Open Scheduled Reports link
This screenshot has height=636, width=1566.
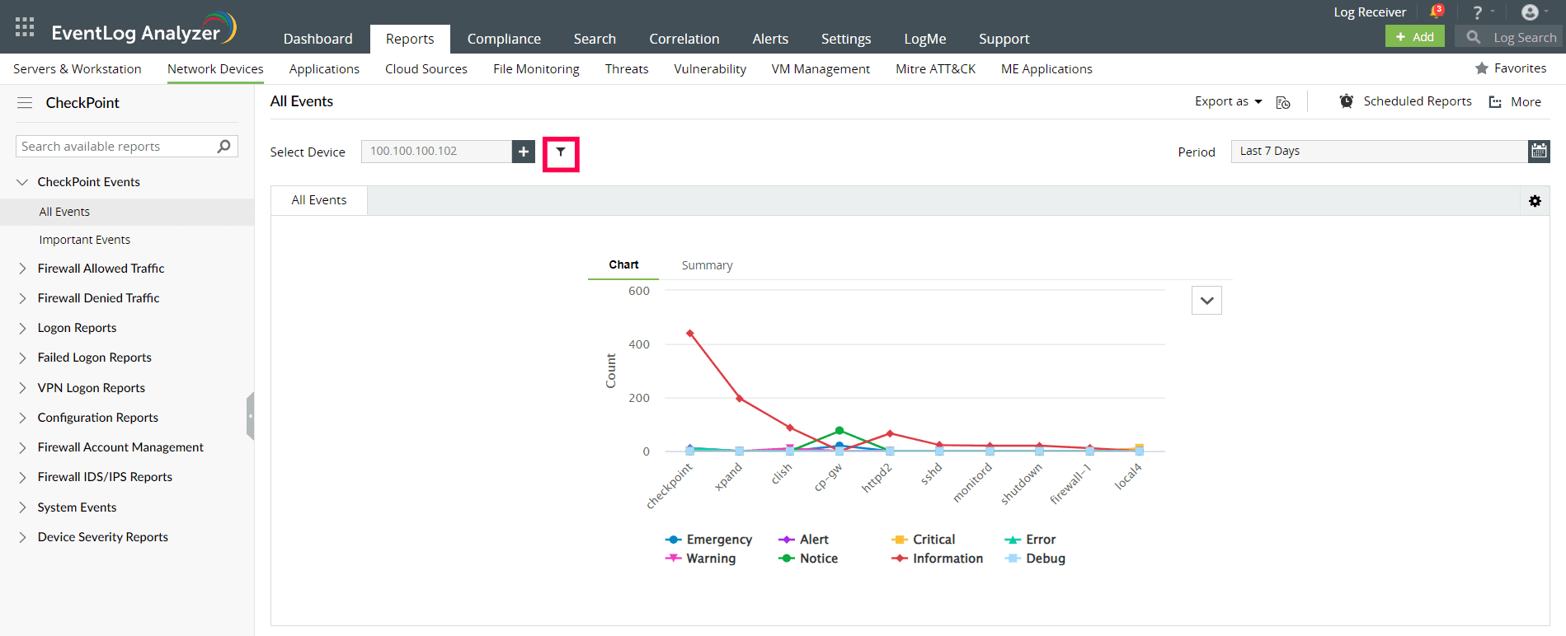[x=1417, y=101]
